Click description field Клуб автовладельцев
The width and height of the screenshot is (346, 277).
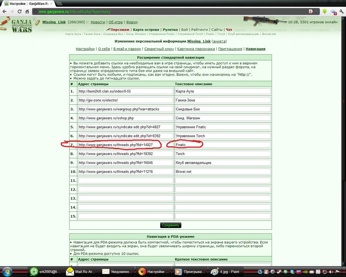pos(223,163)
